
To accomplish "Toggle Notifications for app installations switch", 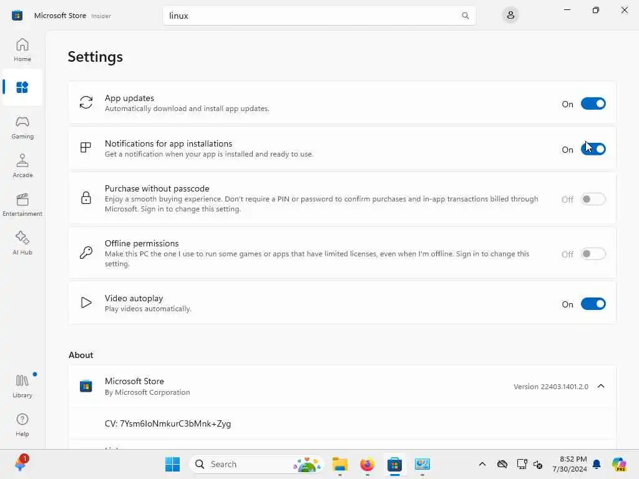I will click(x=593, y=149).
